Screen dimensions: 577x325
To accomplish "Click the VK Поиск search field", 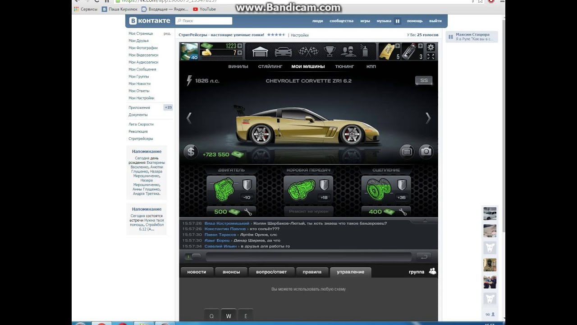I will (204, 21).
